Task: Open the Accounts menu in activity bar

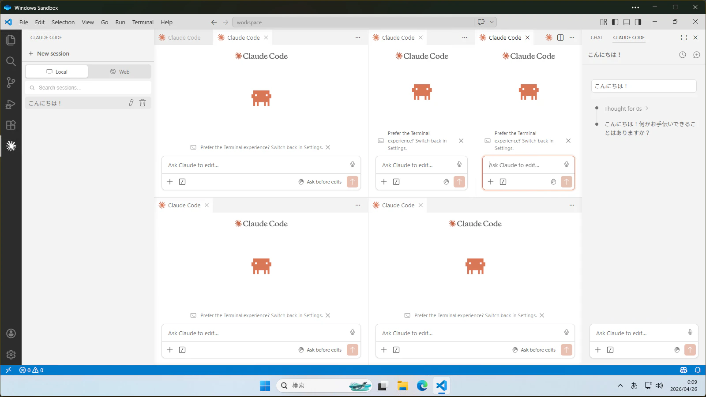Action: click(x=11, y=333)
